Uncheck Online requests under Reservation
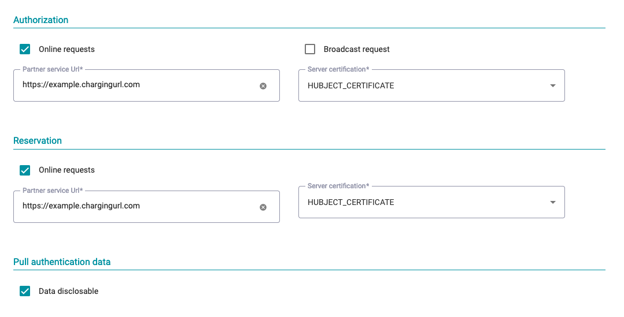 pos(25,170)
